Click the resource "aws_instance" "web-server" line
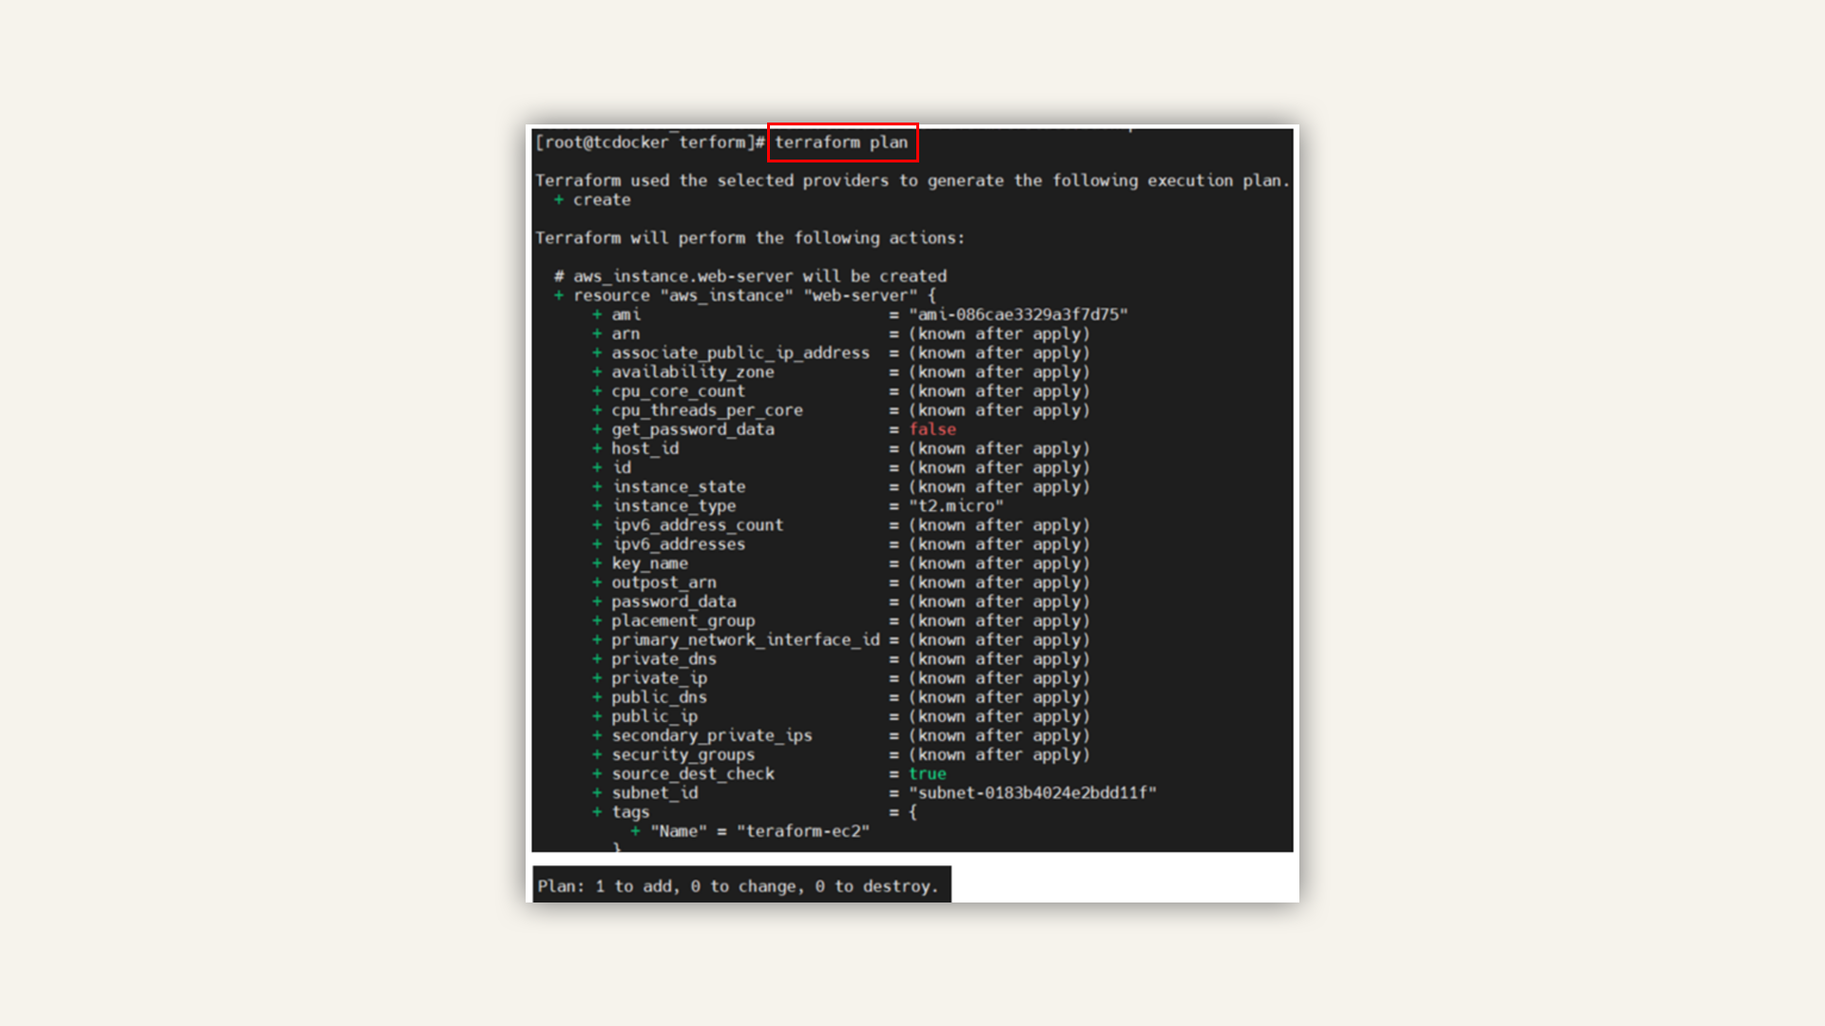Image resolution: width=1825 pixels, height=1026 pixels. click(x=745, y=295)
